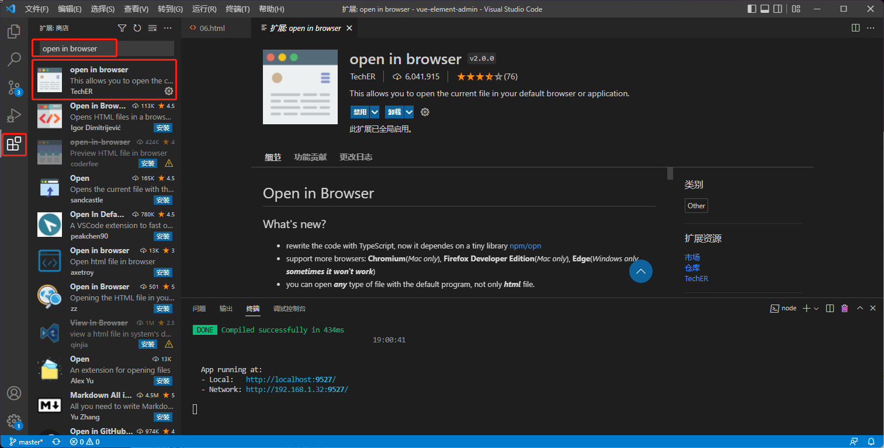Open the npm/opn link
Image resolution: width=884 pixels, height=448 pixels.
pyautogui.click(x=525, y=246)
